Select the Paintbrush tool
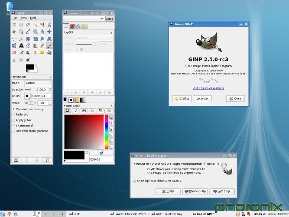The image size is (289, 217). [49, 46]
